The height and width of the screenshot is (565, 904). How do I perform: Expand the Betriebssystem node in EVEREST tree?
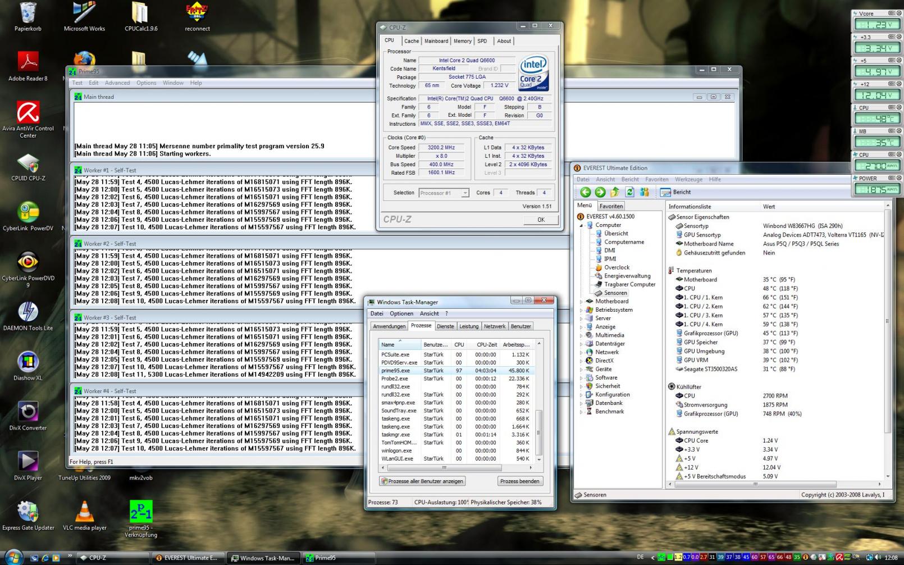pyautogui.click(x=582, y=310)
